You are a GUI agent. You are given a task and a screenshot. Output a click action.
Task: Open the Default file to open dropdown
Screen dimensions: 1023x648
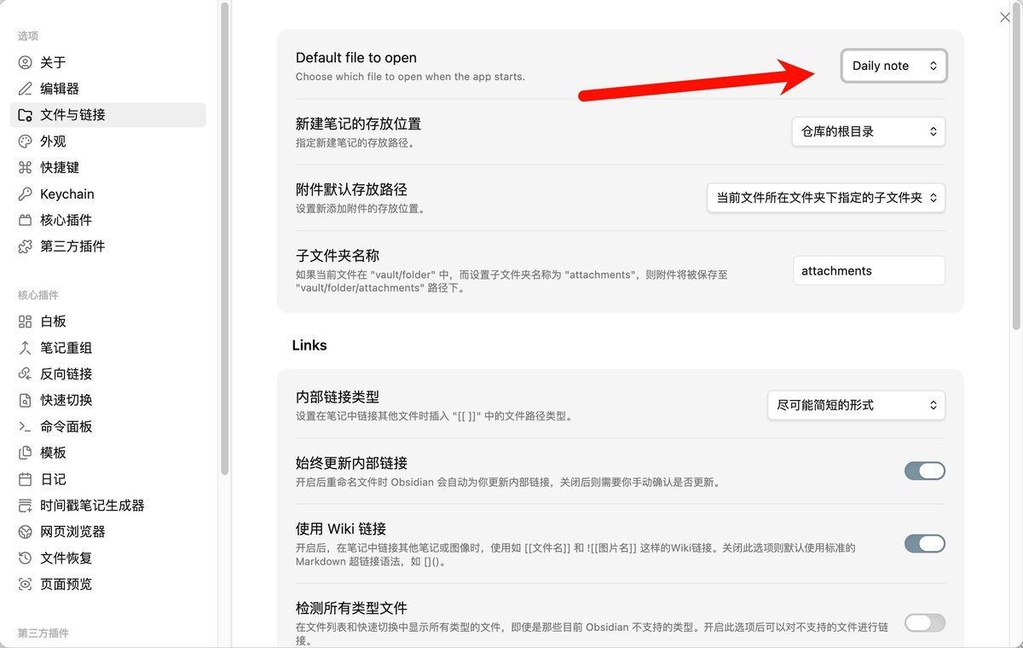click(893, 66)
